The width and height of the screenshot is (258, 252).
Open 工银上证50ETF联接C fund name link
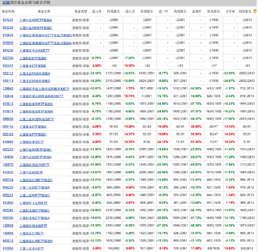click(35, 195)
